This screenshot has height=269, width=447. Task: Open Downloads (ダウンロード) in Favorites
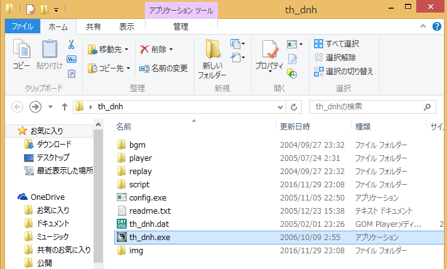[x=48, y=144]
